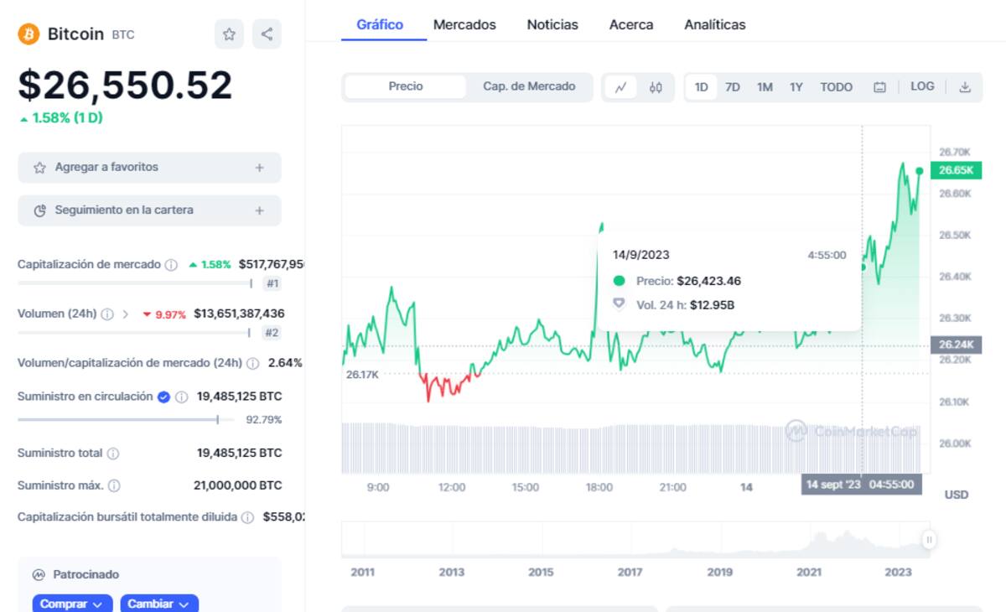Select the Precio chart toggle
The height and width of the screenshot is (612, 1006).
(x=406, y=86)
